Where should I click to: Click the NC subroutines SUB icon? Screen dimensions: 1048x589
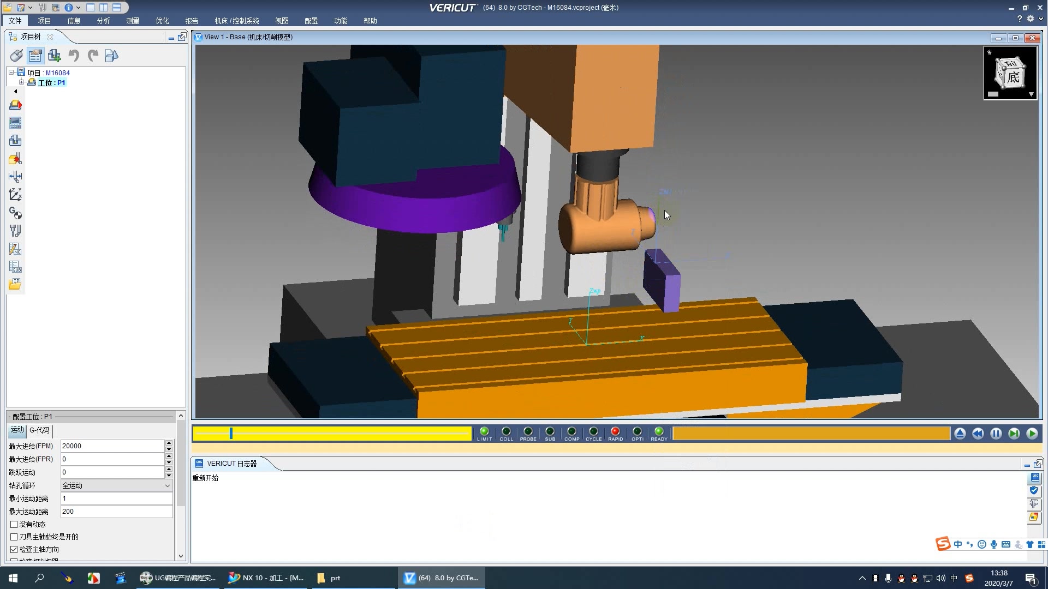pyautogui.click(x=15, y=267)
